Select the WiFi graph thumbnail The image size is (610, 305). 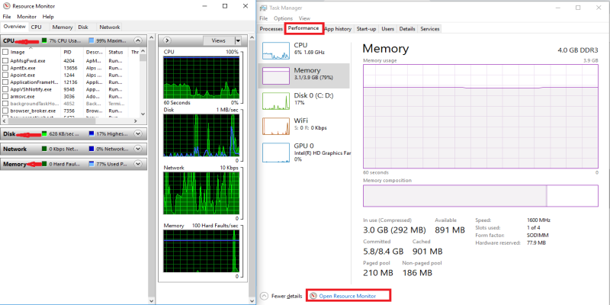coord(276,126)
